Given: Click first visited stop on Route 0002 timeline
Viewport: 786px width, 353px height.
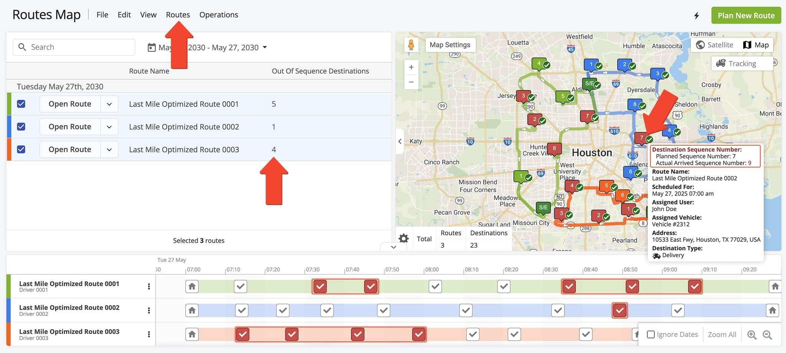Looking at the screenshot, I should pos(242,310).
